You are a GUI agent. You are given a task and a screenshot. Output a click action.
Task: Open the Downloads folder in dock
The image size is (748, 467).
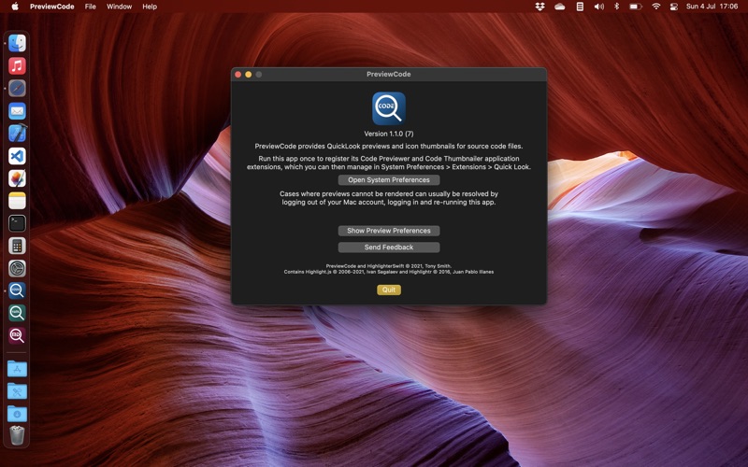coord(17,413)
